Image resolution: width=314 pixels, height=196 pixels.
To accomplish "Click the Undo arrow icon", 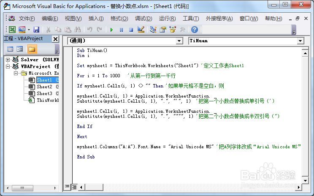I will click(90, 30).
